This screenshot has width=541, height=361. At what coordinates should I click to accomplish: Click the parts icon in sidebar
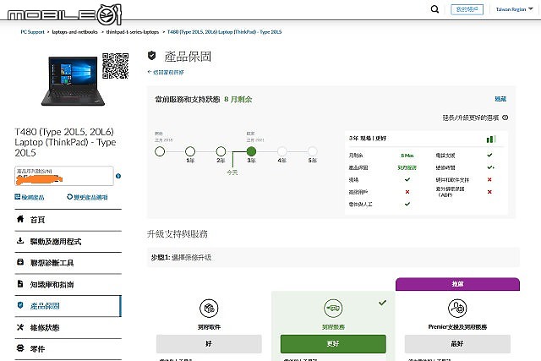coord(20,347)
